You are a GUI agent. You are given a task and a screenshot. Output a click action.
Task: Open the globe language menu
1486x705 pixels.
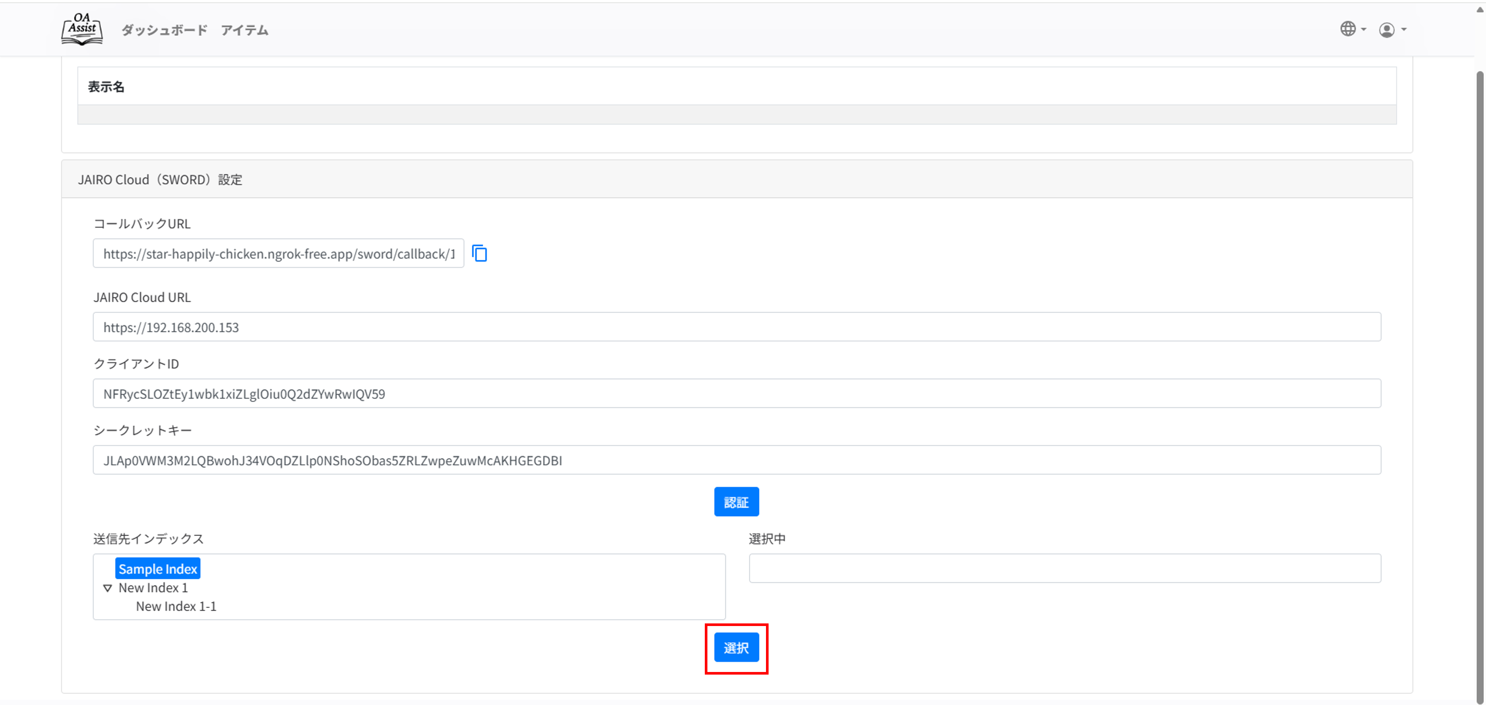tap(1348, 29)
